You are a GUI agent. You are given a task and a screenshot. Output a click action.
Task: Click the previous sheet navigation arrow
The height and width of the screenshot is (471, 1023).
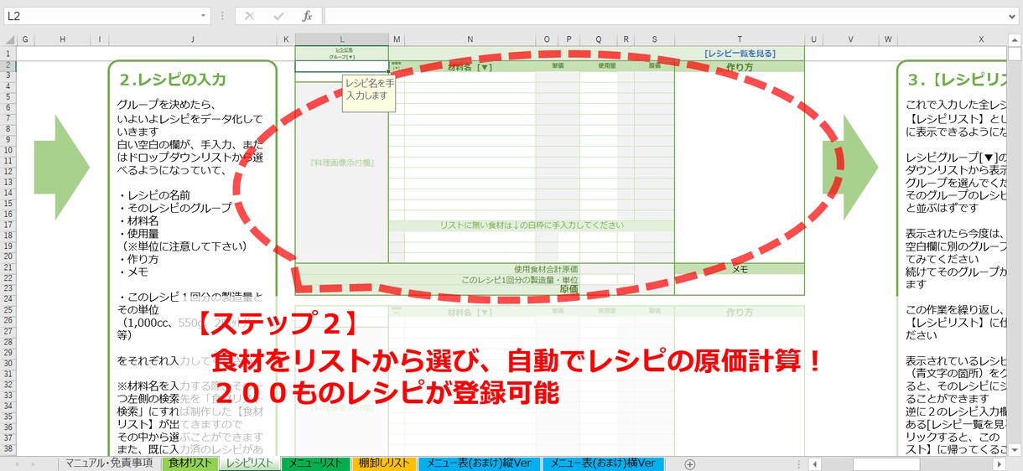point(17,464)
